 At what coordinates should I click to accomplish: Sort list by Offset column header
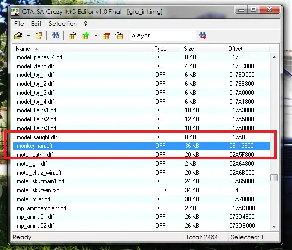pyautogui.click(x=247, y=49)
